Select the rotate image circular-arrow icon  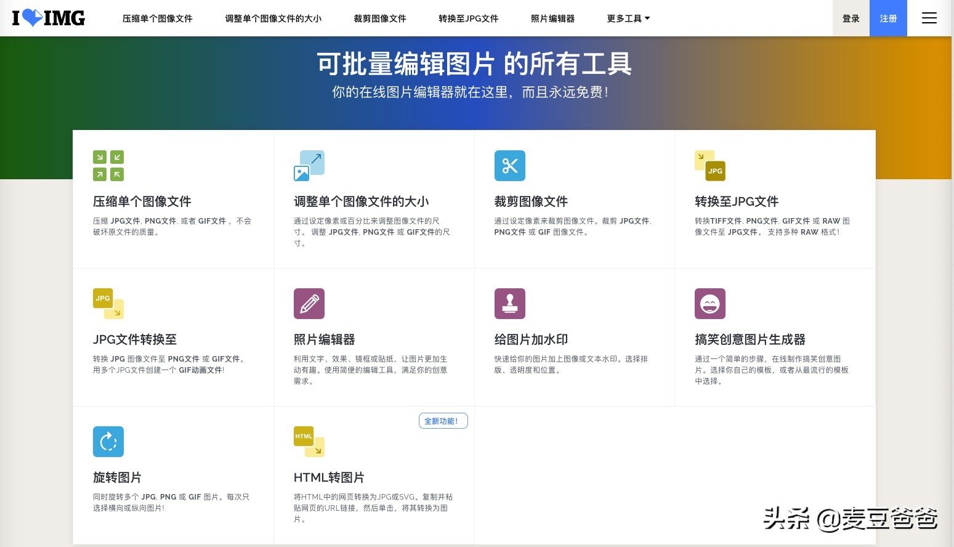[x=108, y=441]
